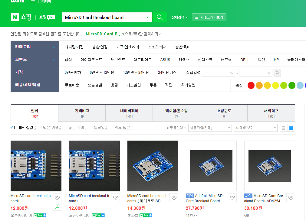This screenshot has height=221, width=306.
Task: Open 상세검색 dropdown
Action: point(179,17)
